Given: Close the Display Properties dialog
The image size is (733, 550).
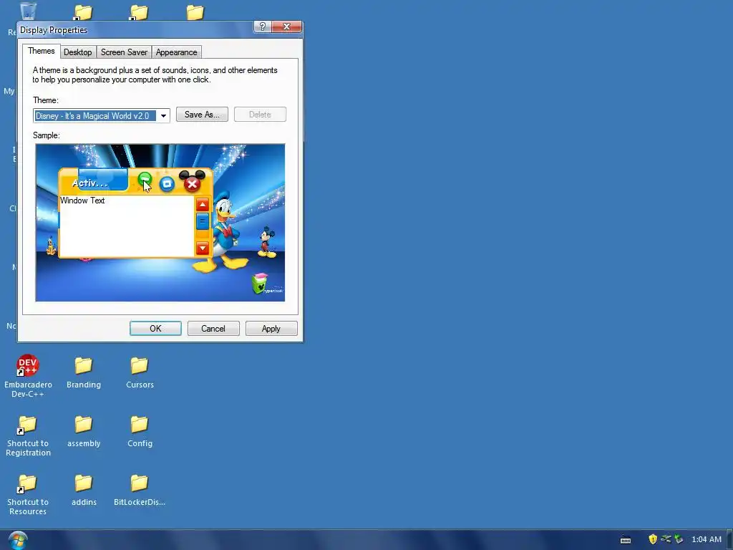Looking at the screenshot, I should coord(286,26).
